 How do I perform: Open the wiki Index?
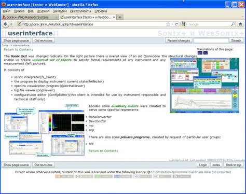[x=216, y=165]
